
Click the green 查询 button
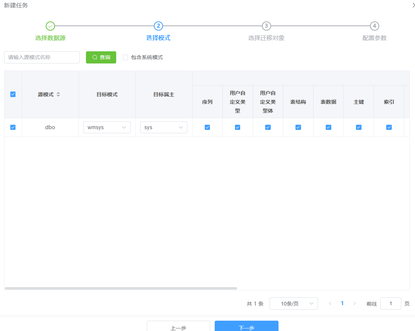click(101, 57)
